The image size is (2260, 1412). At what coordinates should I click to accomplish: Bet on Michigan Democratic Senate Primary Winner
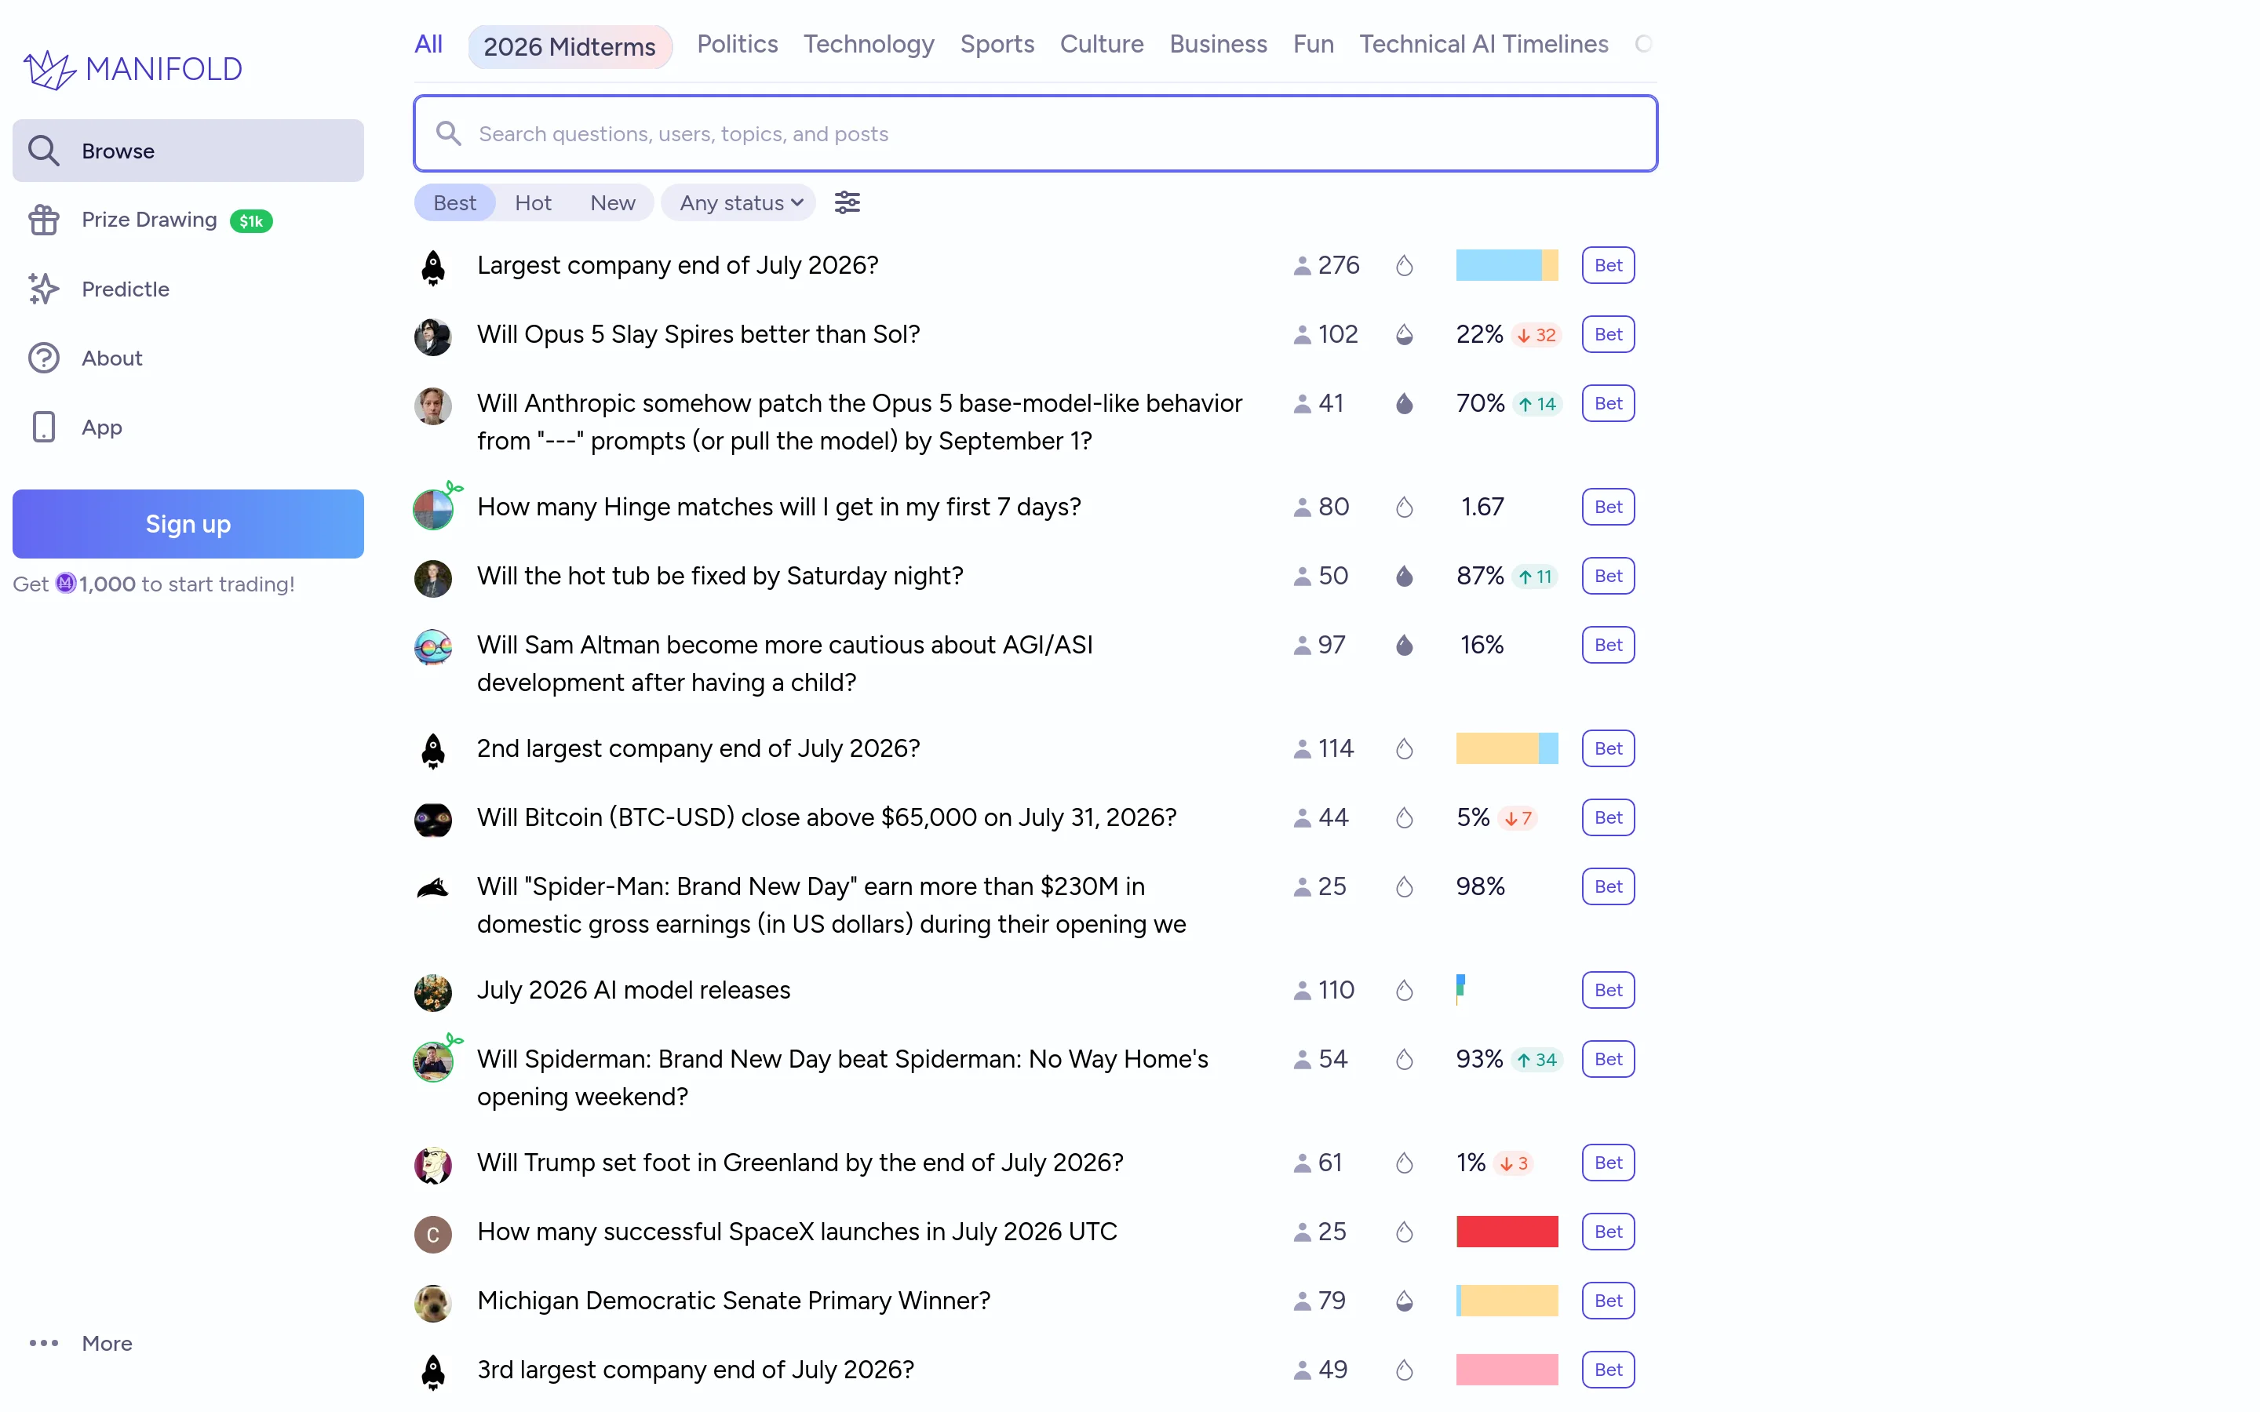[1607, 1301]
